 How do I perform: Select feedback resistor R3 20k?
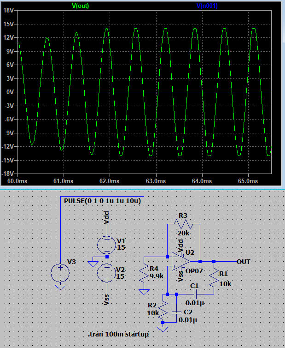[183, 224]
